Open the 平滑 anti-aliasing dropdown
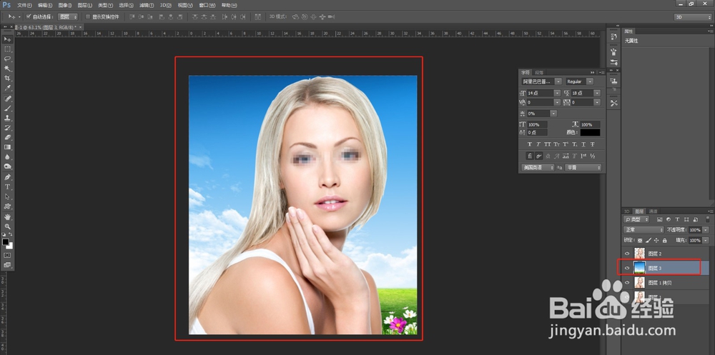The width and height of the screenshot is (715, 355). [583, 168]
